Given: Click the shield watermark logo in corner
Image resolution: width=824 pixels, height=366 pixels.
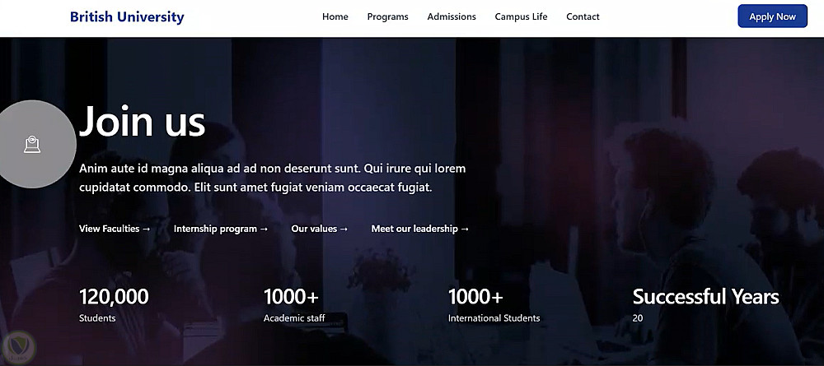Looking at the screenshot, I should pos(17,345).
